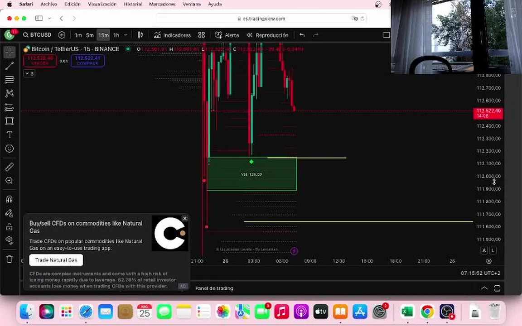The height and width of the screenshot is (326, 522).
Task: Toggle logarithmic scale L button
Action: pos(493,250)
